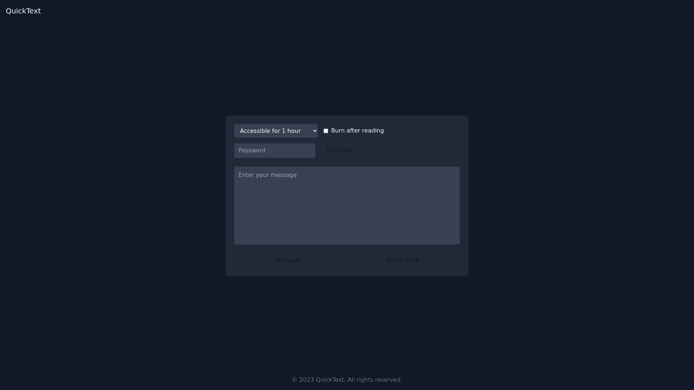Click the Password placeholder box
Screen dimensions: 694x390
tap(275, 151)
